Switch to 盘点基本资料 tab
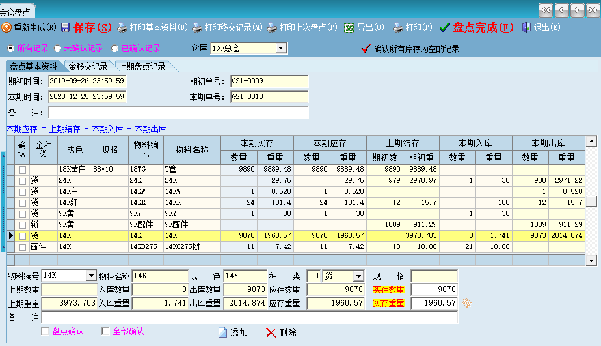Viewport: 601px width, 346px height. (x=33, y=66)
